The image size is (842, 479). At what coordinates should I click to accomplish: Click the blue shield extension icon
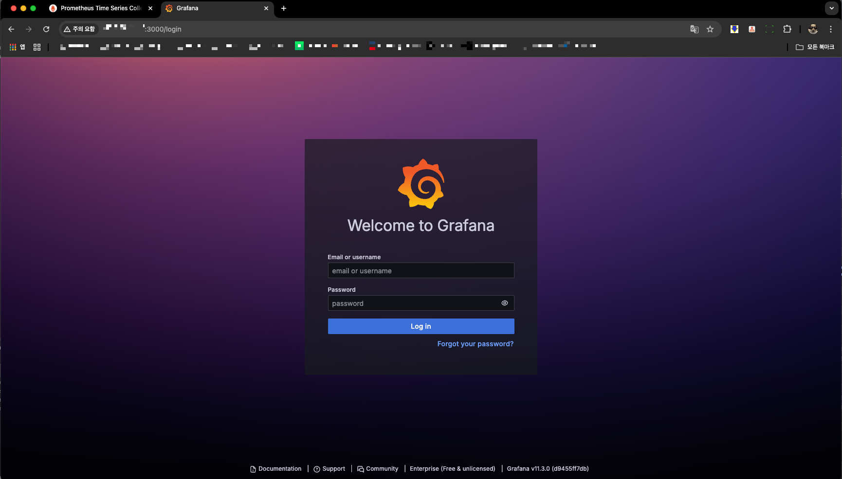click(x=734, y=29)
